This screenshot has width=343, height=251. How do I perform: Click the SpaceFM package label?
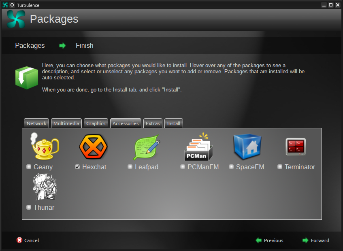click(250, 167)
